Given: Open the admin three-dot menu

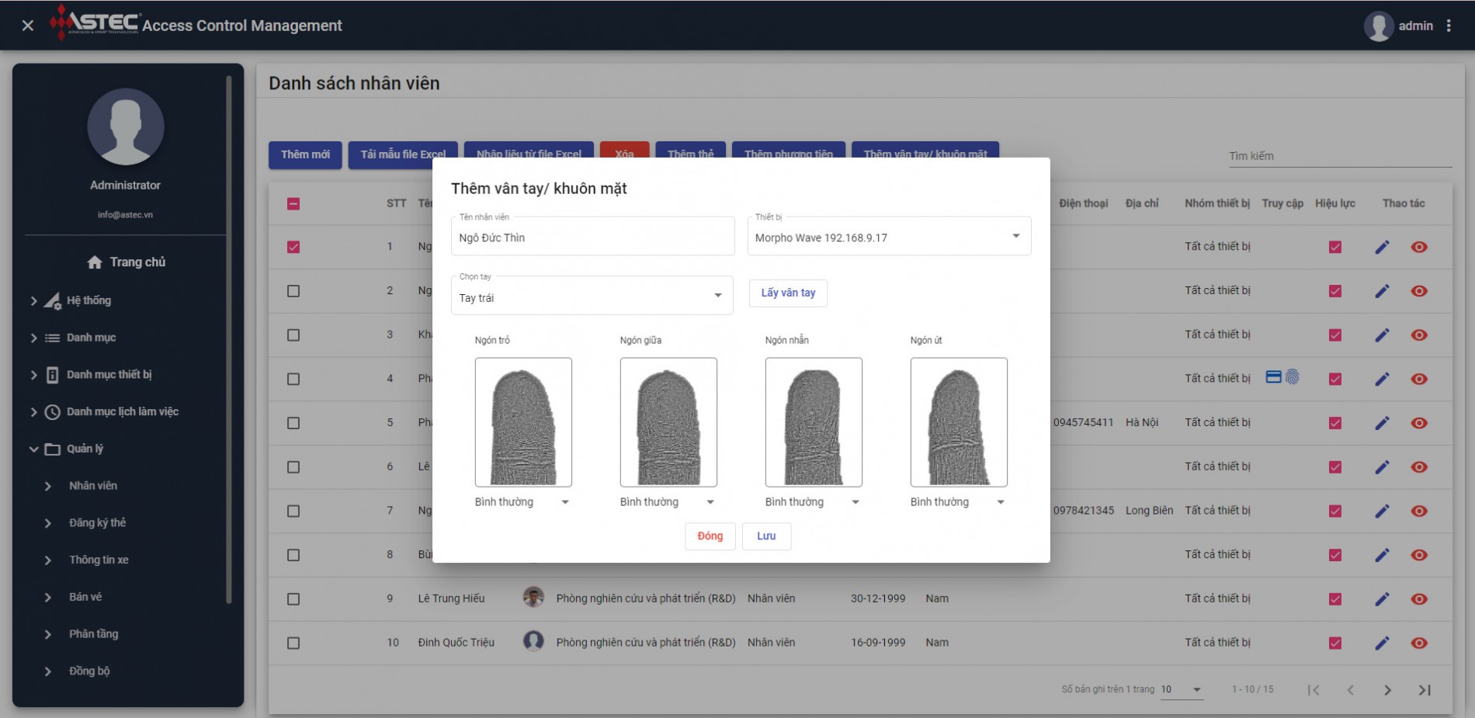Looking at the screenshot, I should click(1449, 26).
